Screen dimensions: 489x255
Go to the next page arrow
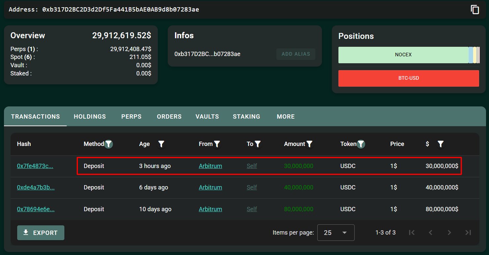449,233
